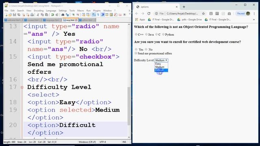Viewport: 260px width, 146px height.
Task: Check Send me promotional offers
Action: (136, 53)
